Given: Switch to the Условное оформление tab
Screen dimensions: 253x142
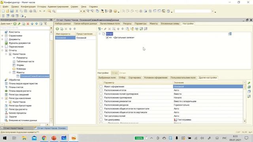Looking at the screenshot, I should click(156, 78).
